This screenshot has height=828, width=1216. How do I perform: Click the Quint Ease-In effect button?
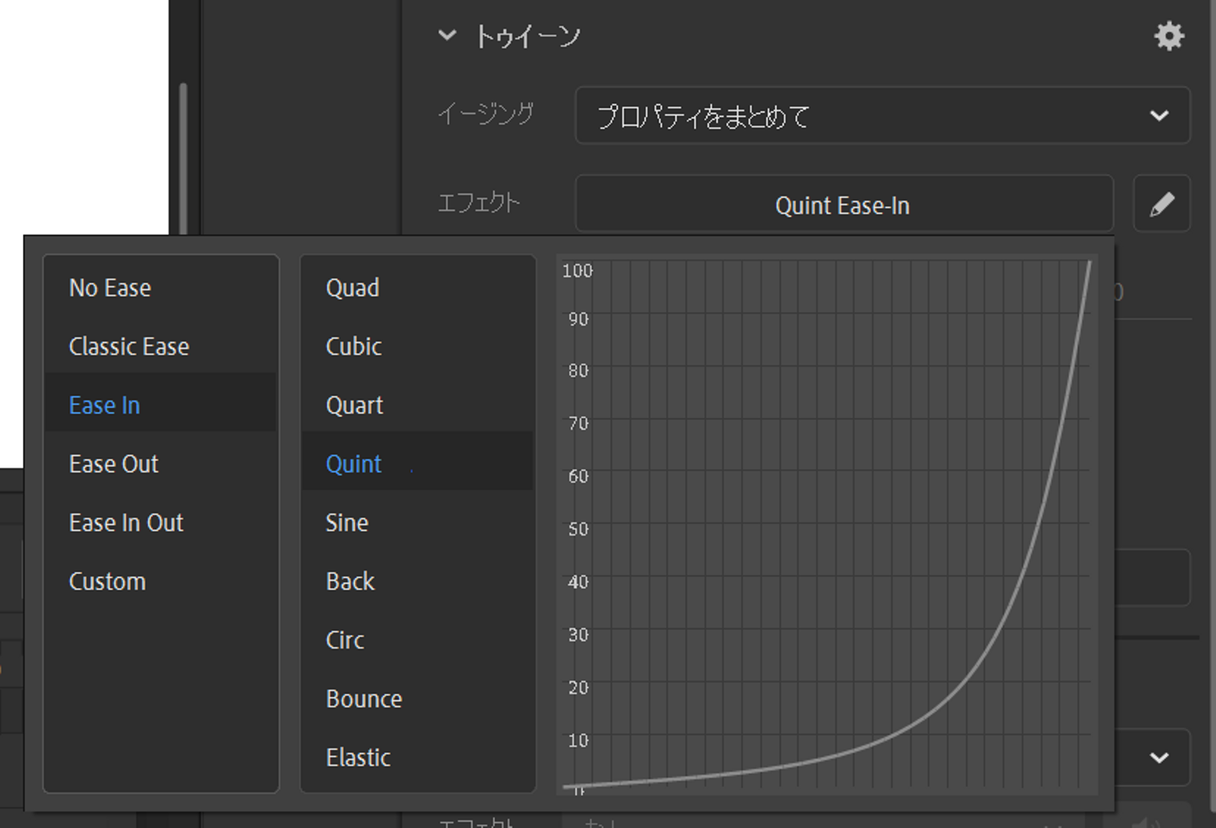[x=843, y=205]
